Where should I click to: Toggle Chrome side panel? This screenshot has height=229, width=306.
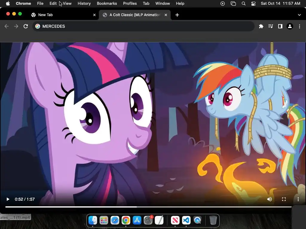click(x=280, y=26)
